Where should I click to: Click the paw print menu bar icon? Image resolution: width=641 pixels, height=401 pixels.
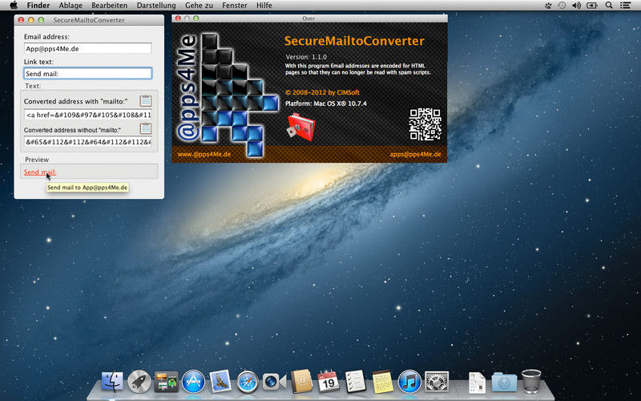click(x=548, y=6)
